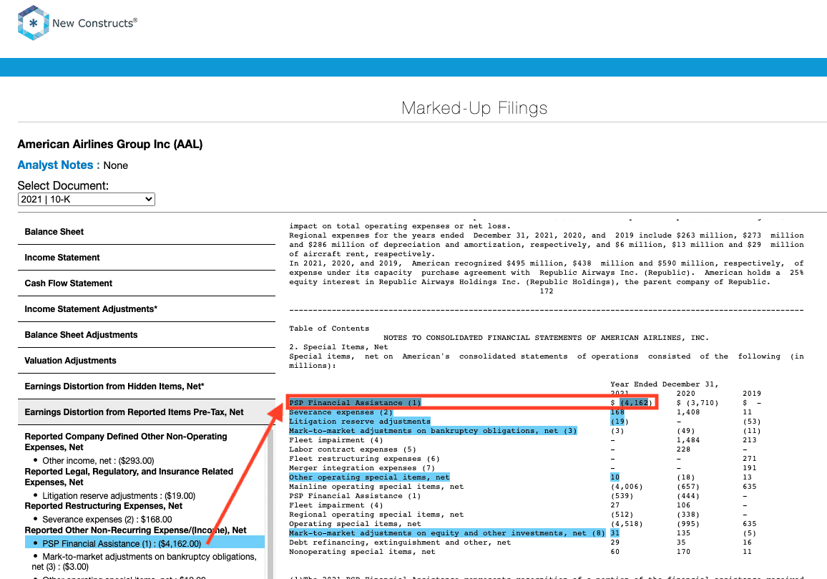Open the Select Document dropdown showing 2021 | 10-K

86,199
